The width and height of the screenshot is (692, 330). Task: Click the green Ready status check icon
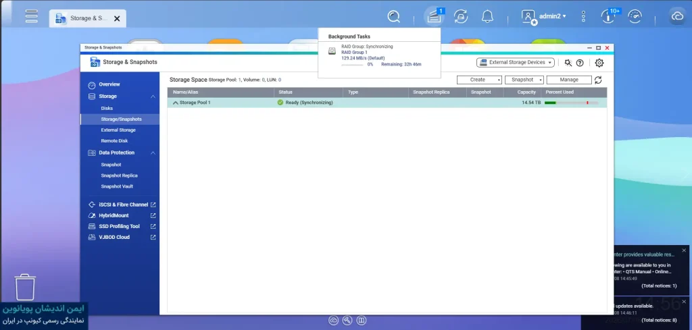280,102
